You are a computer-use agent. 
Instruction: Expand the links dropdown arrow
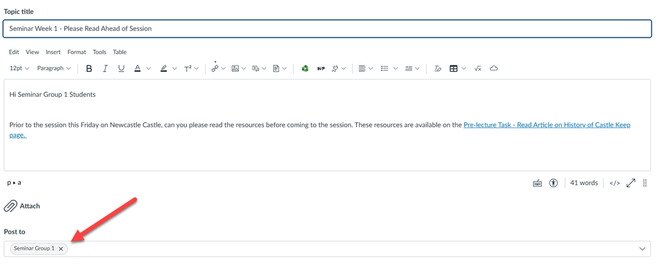pyautogui.click(x=223, y=68)
